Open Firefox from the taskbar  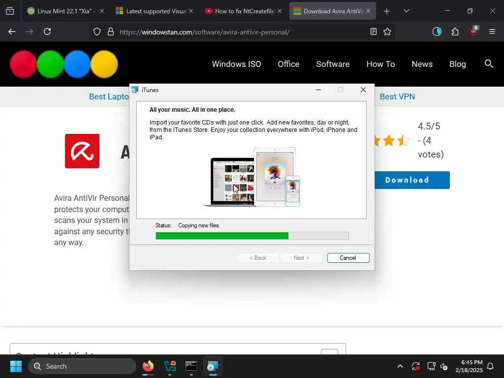[148, 366]
